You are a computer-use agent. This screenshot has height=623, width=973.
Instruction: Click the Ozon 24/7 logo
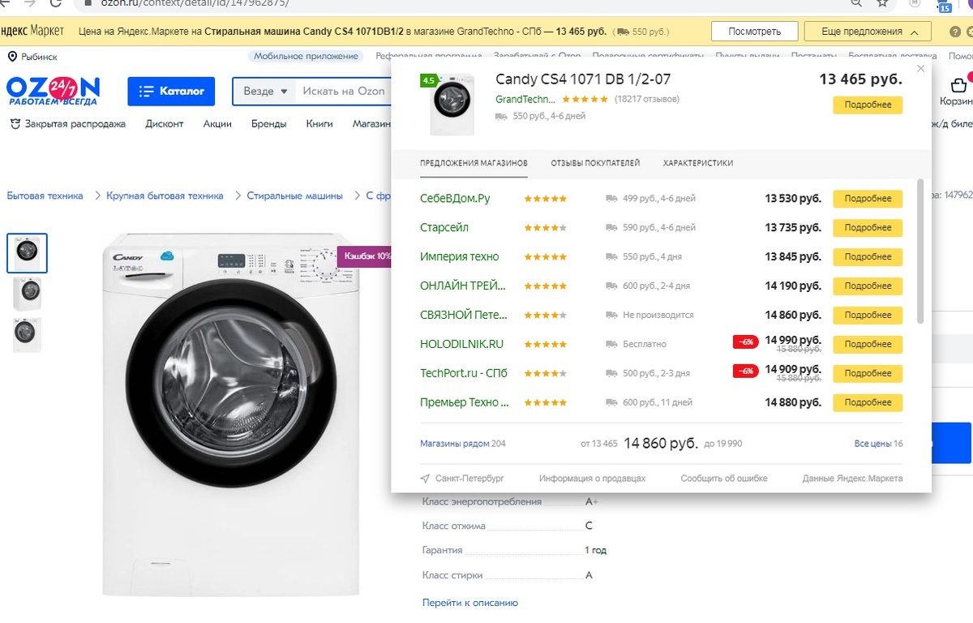click(x=53, y=90)
